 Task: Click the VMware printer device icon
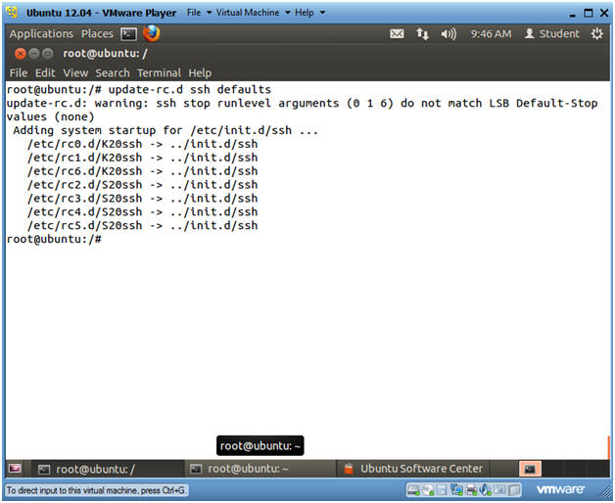(471, 489)
